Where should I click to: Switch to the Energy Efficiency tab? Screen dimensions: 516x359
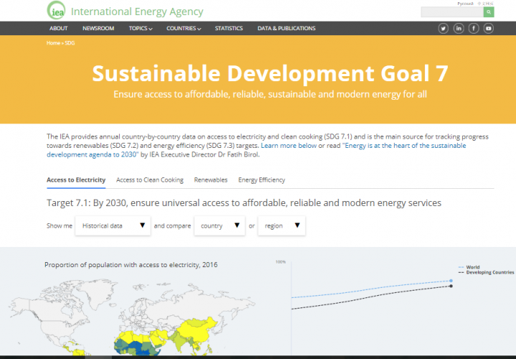[x=262, y=179]
